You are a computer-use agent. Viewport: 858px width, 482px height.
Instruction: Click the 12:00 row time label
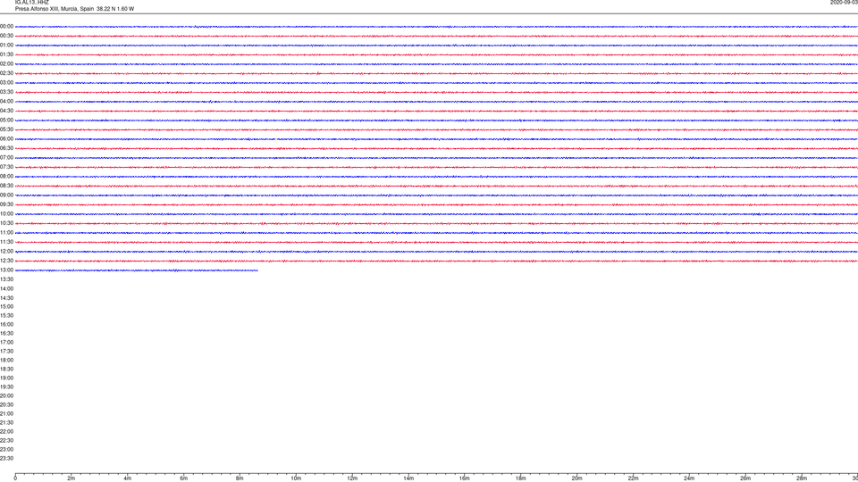[x=6, y=252]
